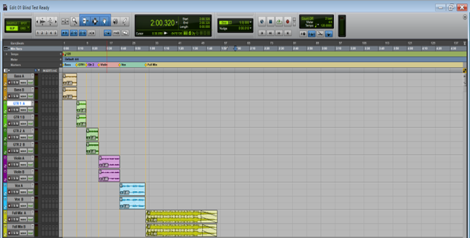Enable Grid edit mode
Screen dimensions: 470x238
(x=23, y=29)
